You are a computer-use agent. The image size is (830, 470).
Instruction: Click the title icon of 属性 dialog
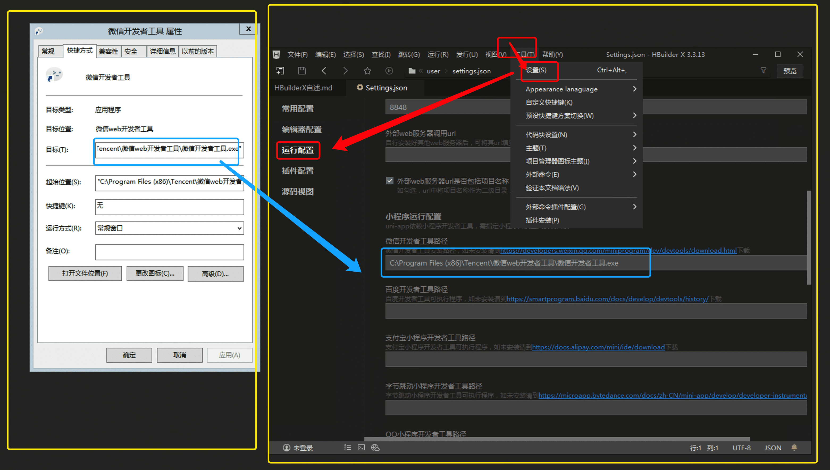39,31
